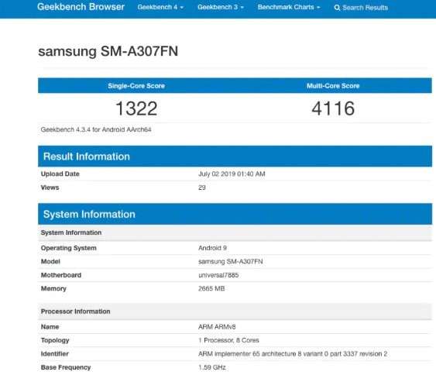The width and height of the screenshot is (436, 375).
Task: Select the ARM ARMv8 processor name value
Action: coord(217,327)
